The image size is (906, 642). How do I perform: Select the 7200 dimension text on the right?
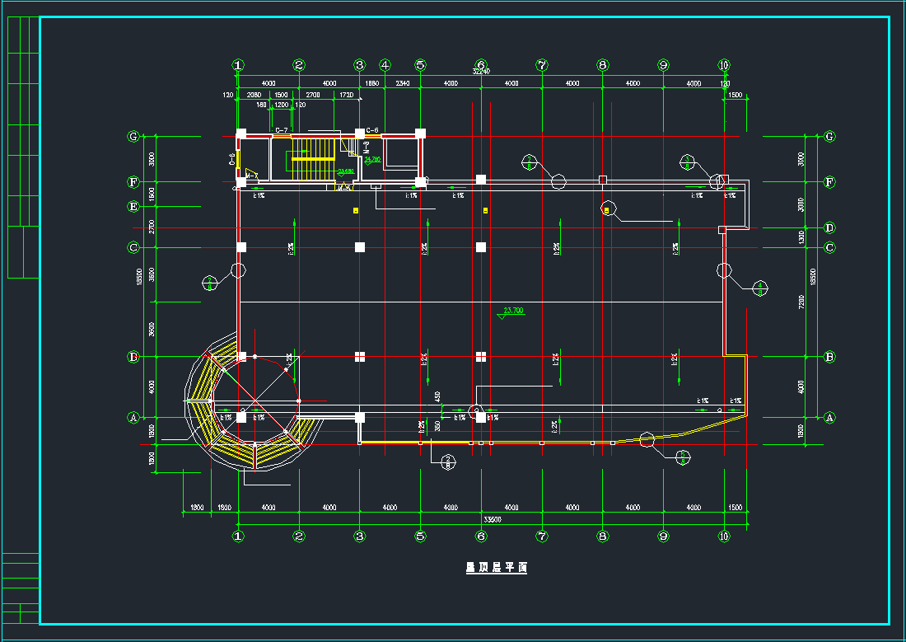[801, 303]
